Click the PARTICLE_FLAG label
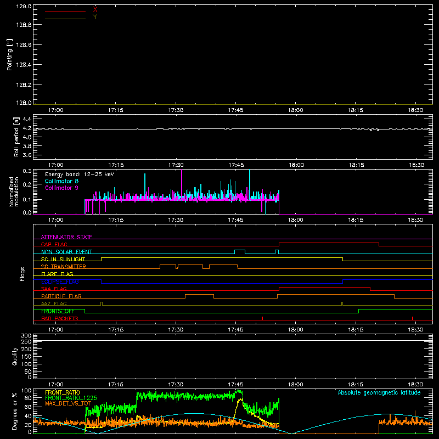 [x=61, y=296]
